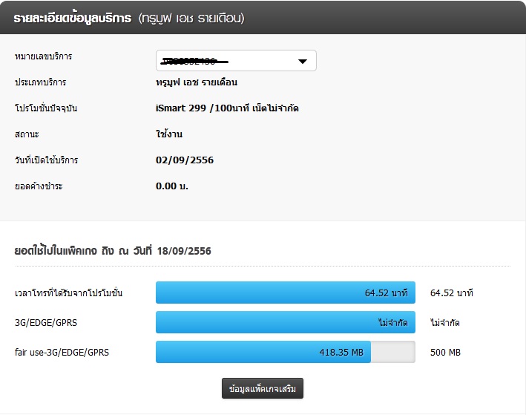The width and height of the screenshot is (526, 415).
Task: Click the 3G/EDGE/GPRS row label
Action: pyautogui.click(x=46, y=323)
